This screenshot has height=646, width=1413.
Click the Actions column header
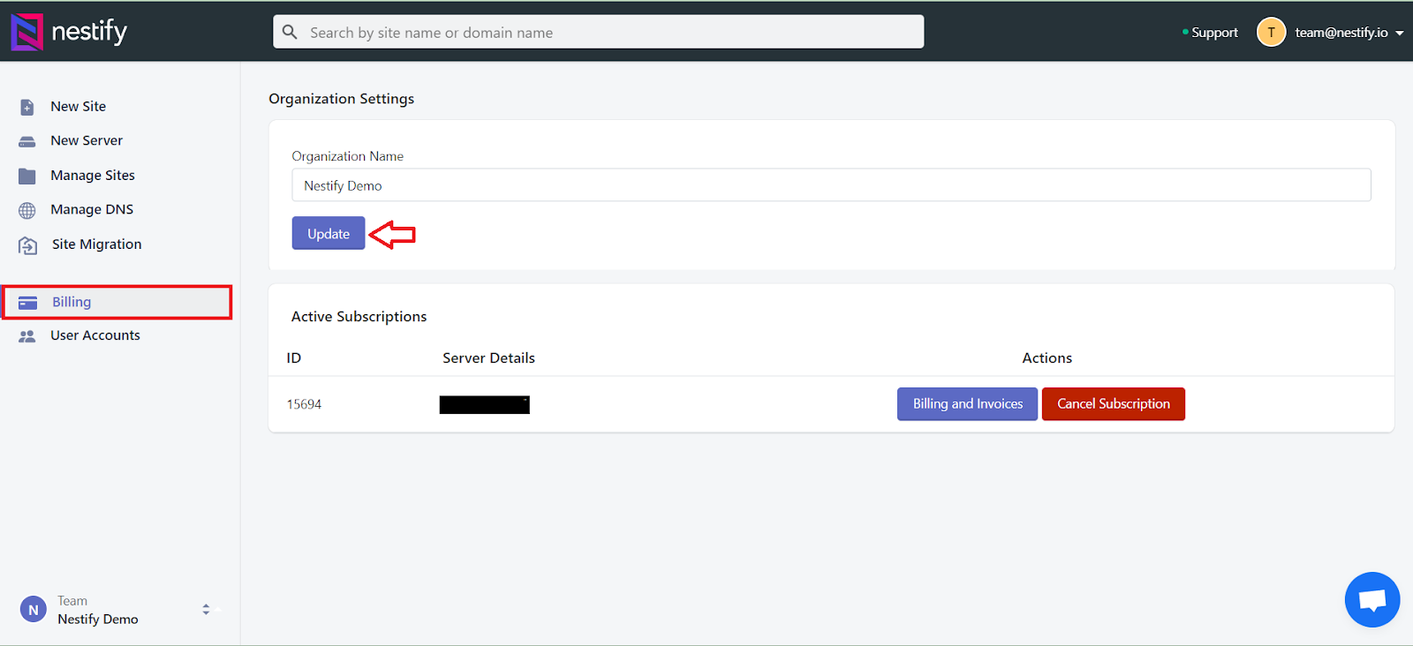1047,357
